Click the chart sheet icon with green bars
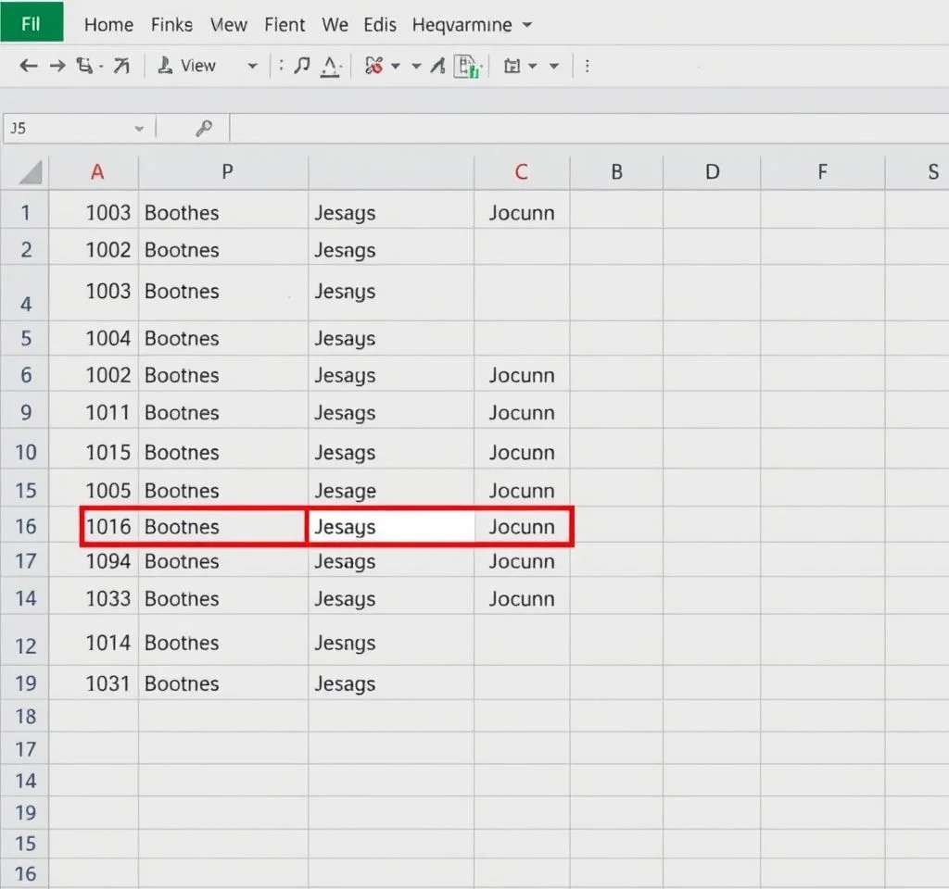This screenshot has height=889, width=949. pos(469,67)
